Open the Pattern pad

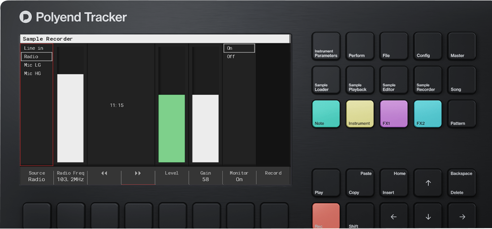pyautogui.click(x=462, y=114)
